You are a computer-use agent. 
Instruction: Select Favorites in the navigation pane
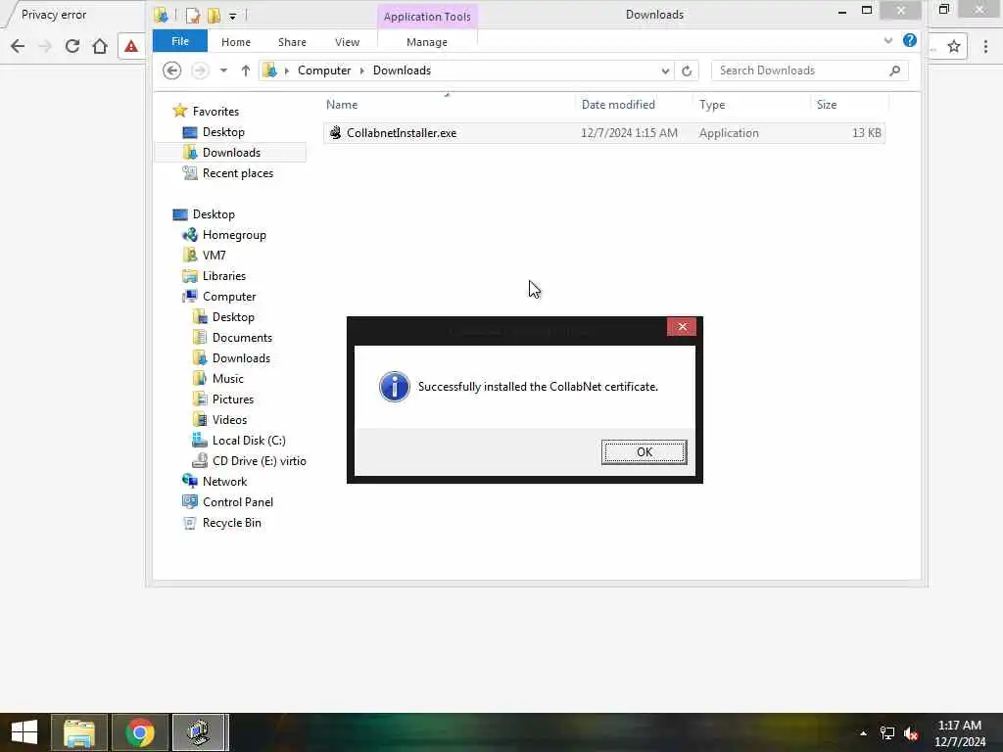point(215,112)
